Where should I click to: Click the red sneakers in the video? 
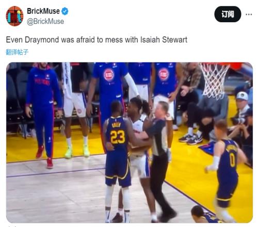(44, 157)
